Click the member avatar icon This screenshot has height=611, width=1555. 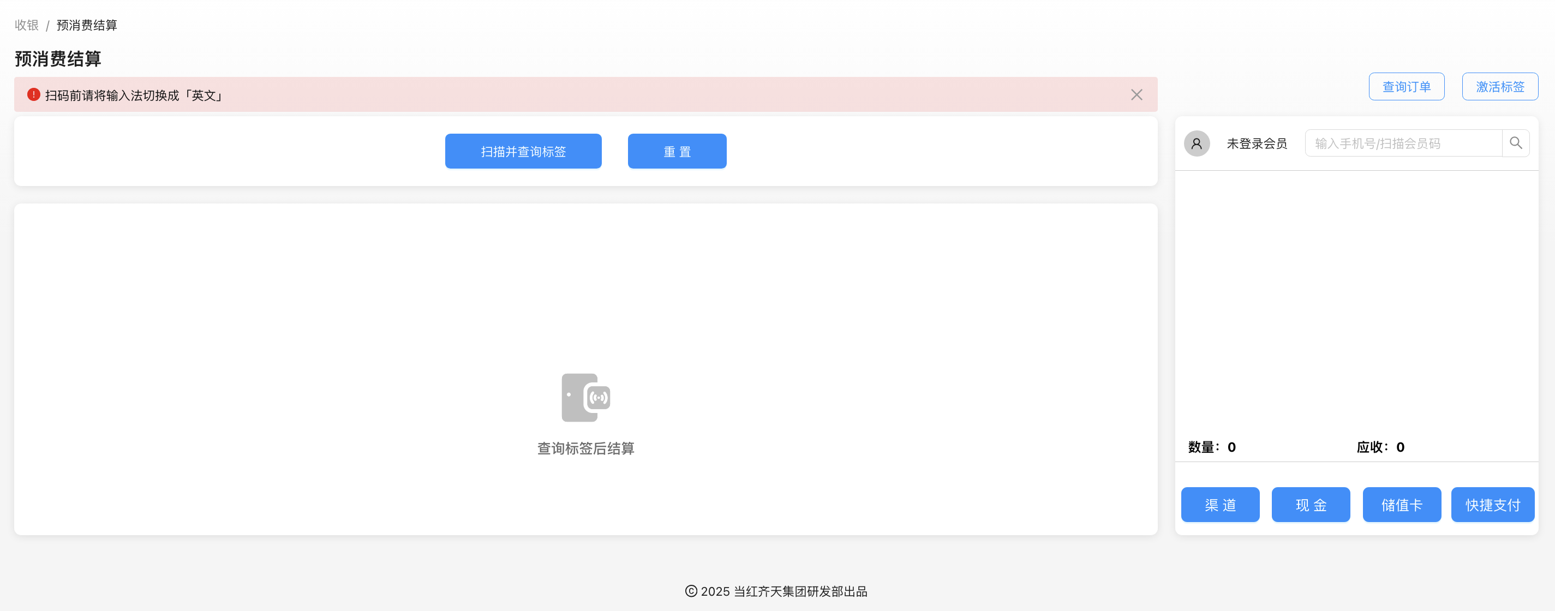point(1197,143)
